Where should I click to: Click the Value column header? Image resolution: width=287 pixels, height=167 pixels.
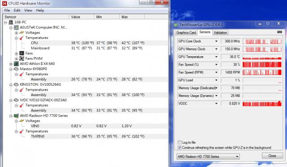[x=82, y=17]
